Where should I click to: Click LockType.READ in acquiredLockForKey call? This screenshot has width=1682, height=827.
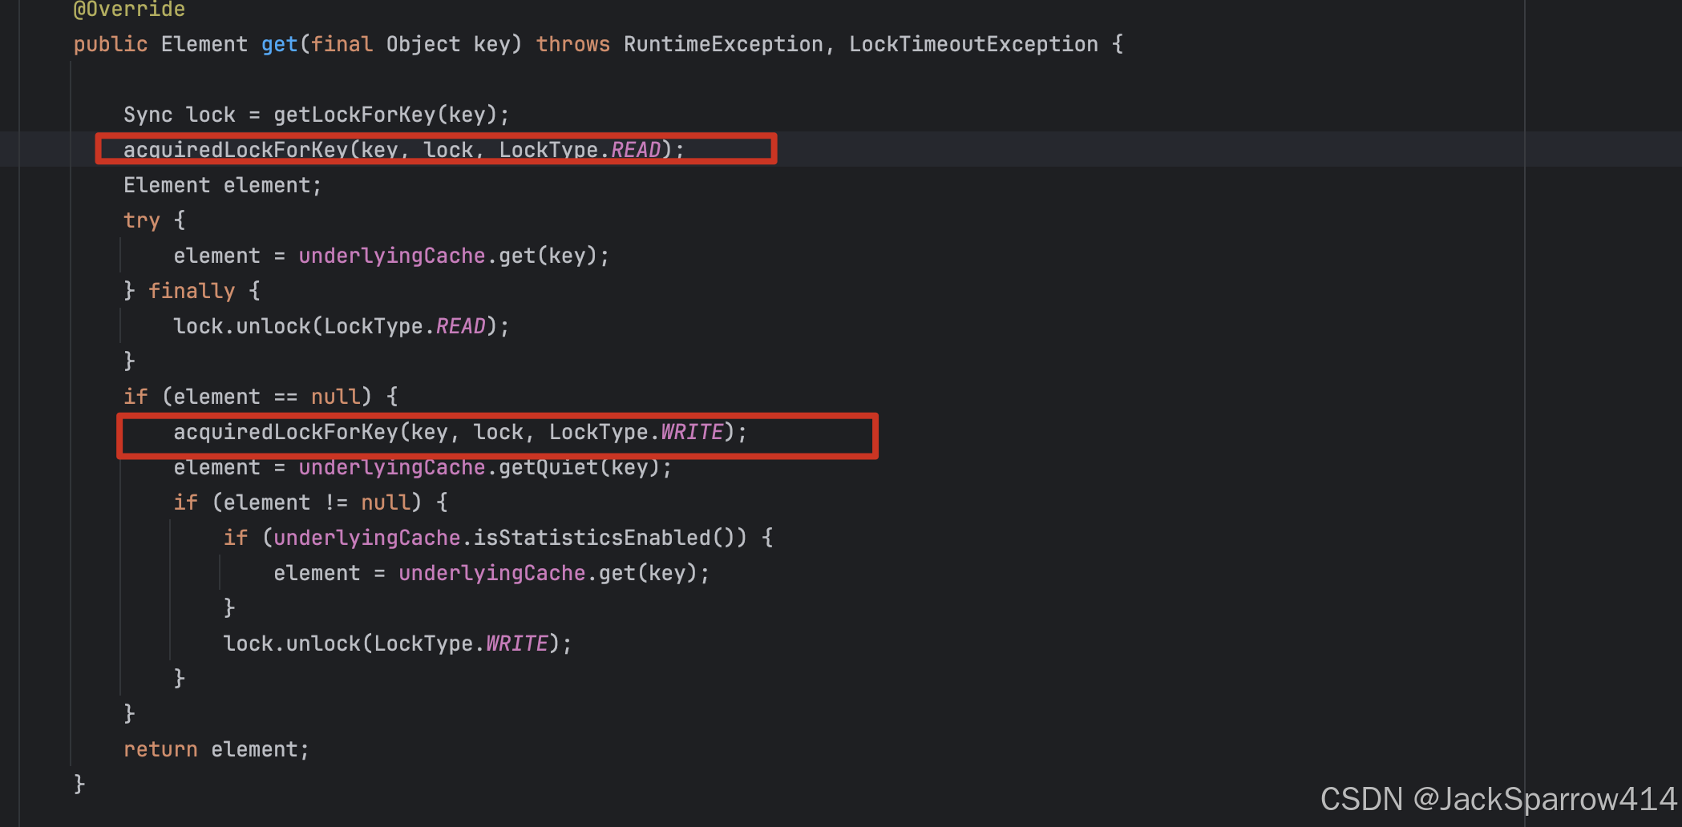click(580, 150)
